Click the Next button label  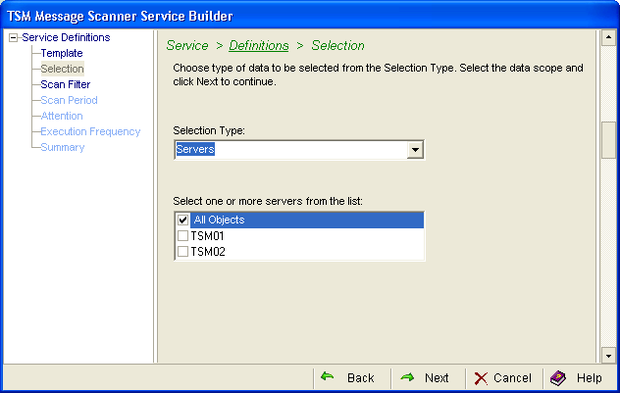(x=437, y=378)
